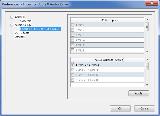The image size is (160, 116).
Task: Click ASIO Inputs scroll down arrow
Action: tap(147, 51)
